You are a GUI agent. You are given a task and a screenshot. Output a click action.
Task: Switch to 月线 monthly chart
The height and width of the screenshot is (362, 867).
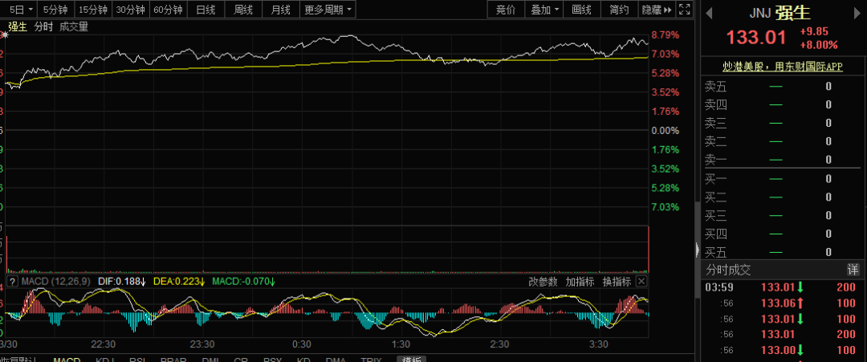click(x=281, y=10)
